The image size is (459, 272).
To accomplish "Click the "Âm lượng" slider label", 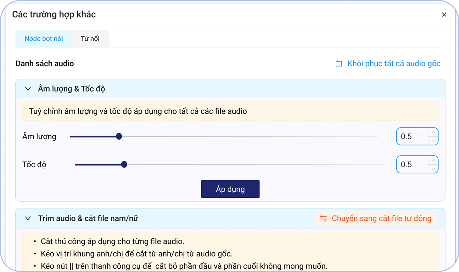I will tap(39, 136).
